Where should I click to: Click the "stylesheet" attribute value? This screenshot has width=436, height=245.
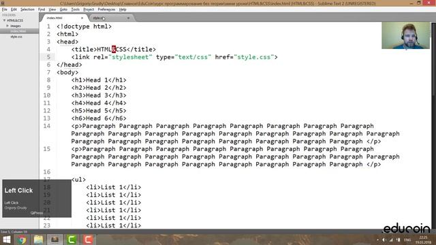tap(130, 57)
